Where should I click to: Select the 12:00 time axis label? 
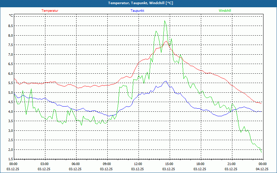[x=138, y=164]
